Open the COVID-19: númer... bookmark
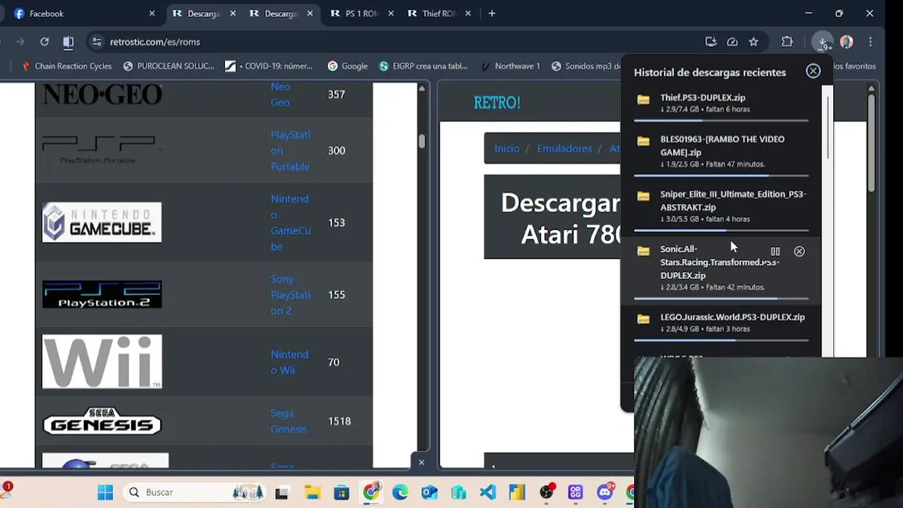This screenshot has width=903, height=508. click(x=269, y=66)
